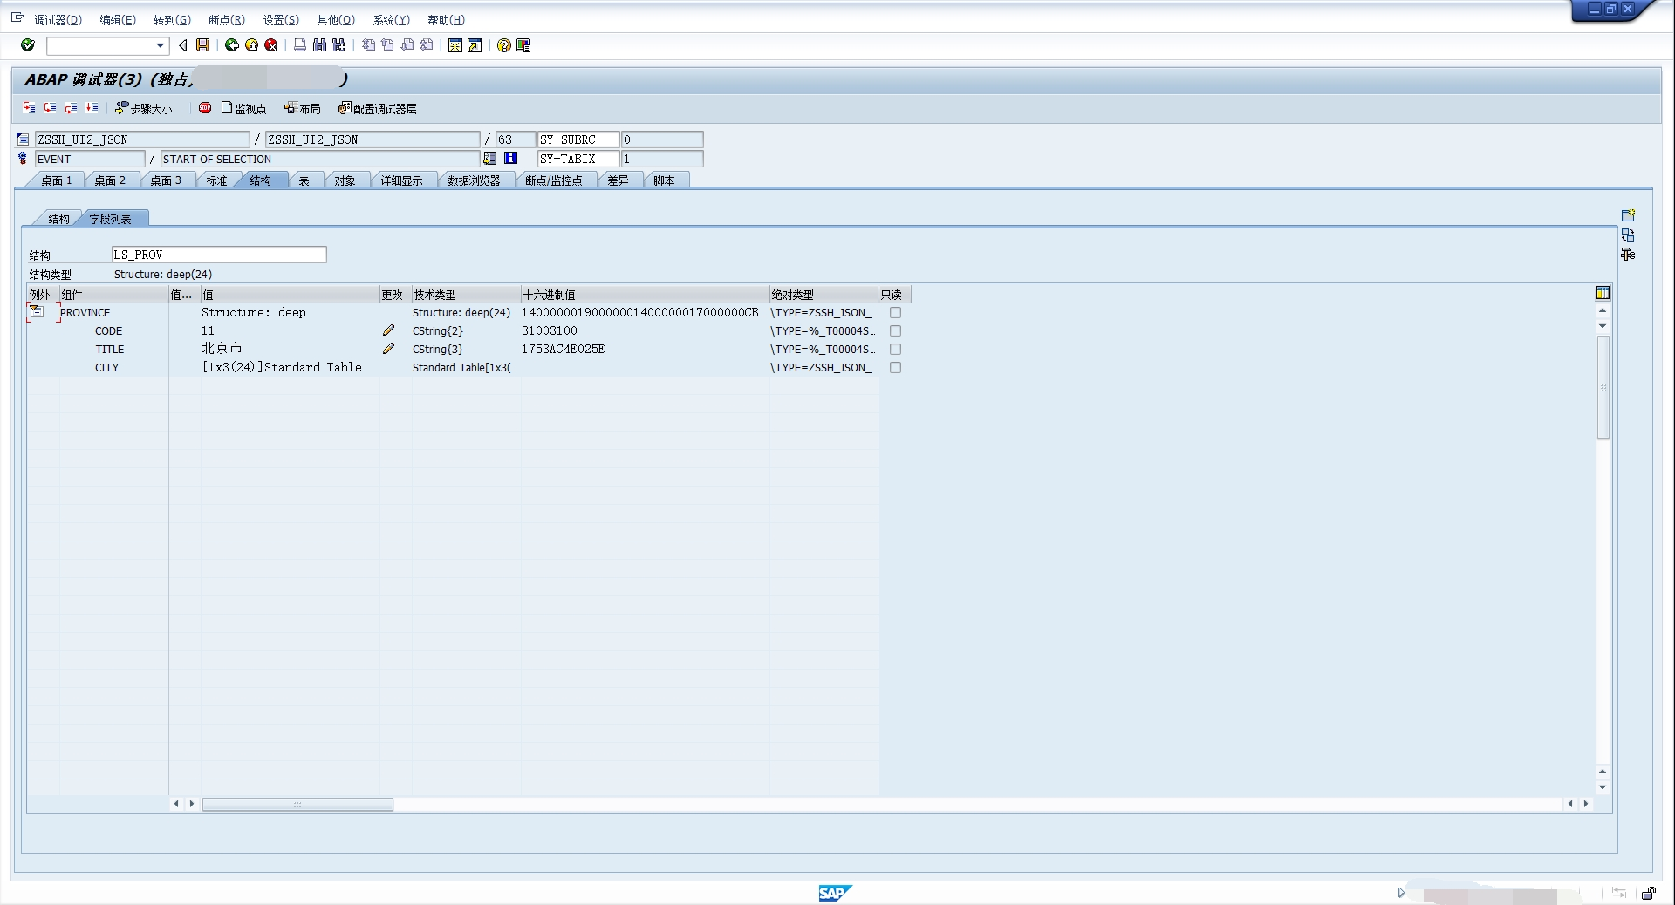Click the Return step debugger icon
The width and height of the screenshot is (1675, 905).
point(72,108)
